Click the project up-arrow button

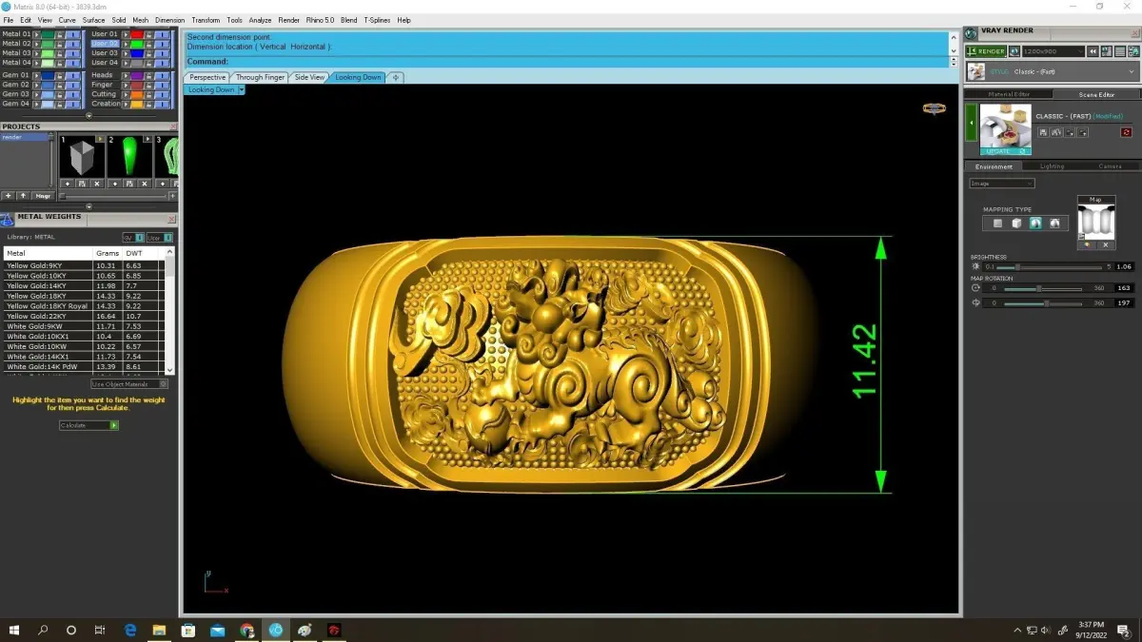(23, 196)
